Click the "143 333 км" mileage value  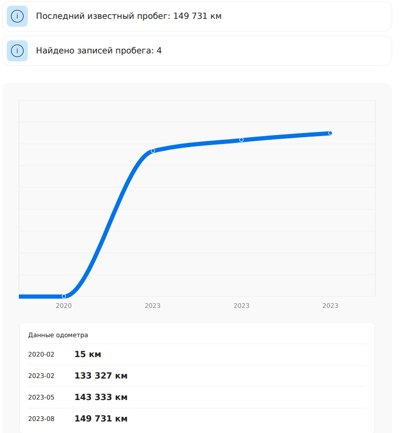(x=101, y=397)
